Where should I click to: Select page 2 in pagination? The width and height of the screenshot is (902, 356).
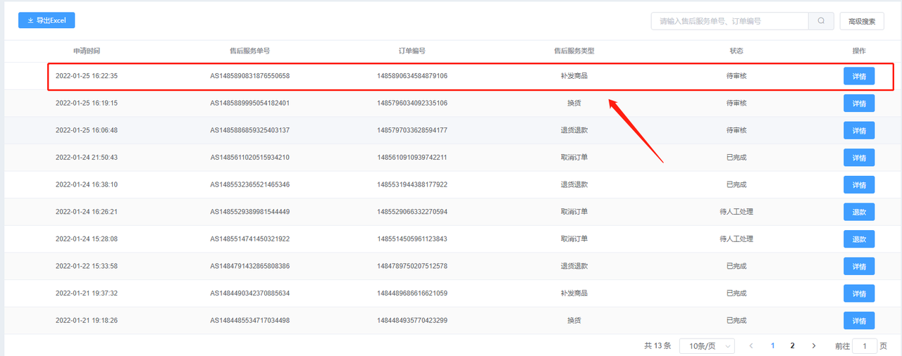click(x=793, y=346)
